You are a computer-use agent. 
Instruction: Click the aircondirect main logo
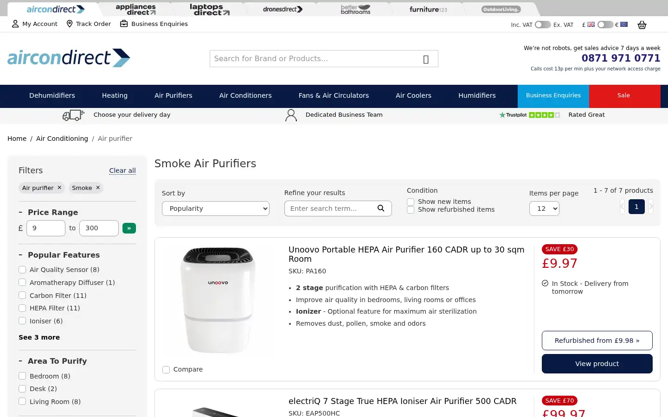pos(69,58)
